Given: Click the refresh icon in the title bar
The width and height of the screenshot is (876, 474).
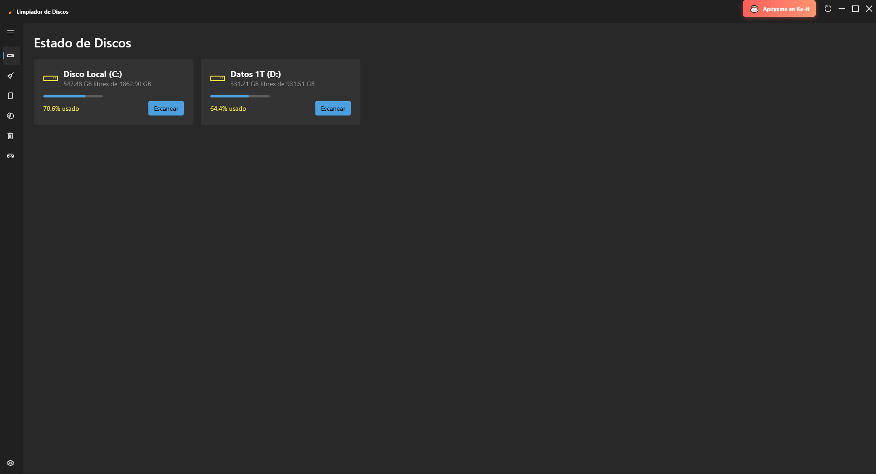Looking at the screenshot, I should coord(829,9).
